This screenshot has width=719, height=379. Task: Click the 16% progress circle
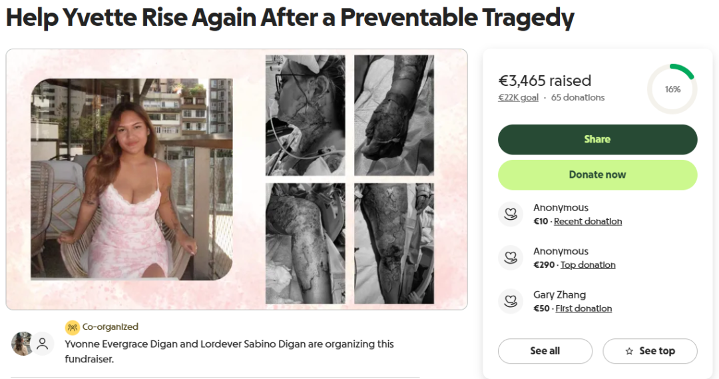coord(672,89)
